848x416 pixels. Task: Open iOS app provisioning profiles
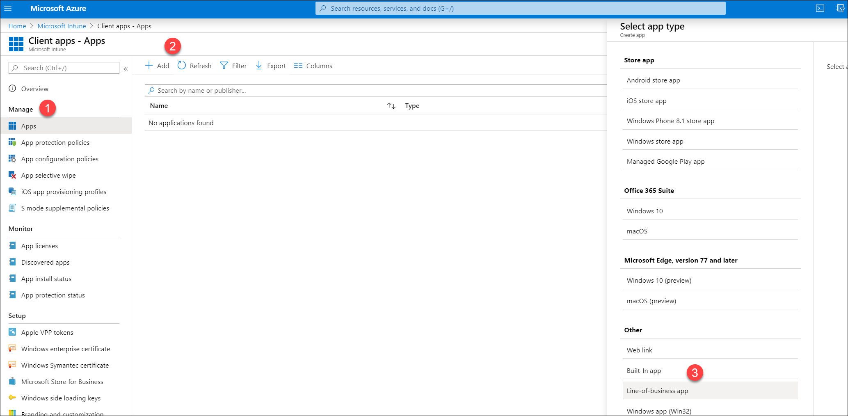pos(63,192)
